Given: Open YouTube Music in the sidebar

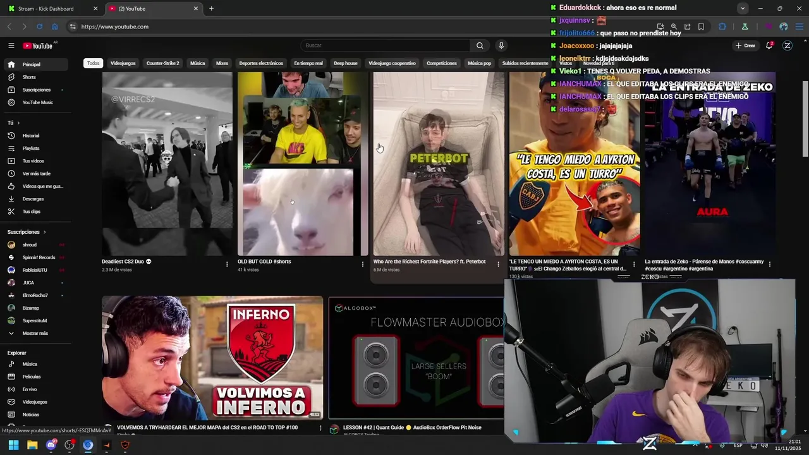Looking at the screenshot, I should (35, 102).
